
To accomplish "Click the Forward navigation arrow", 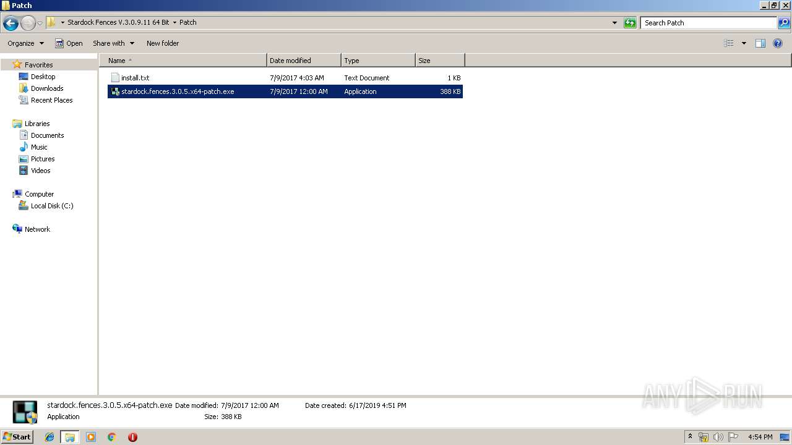I will coord(28,23).
